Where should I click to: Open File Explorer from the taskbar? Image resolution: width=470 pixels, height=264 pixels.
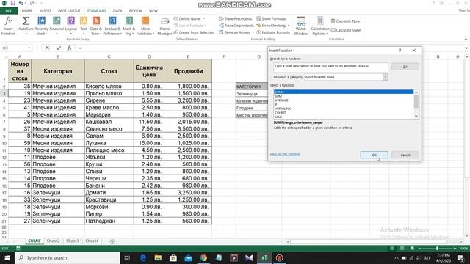tap(159, 257)
